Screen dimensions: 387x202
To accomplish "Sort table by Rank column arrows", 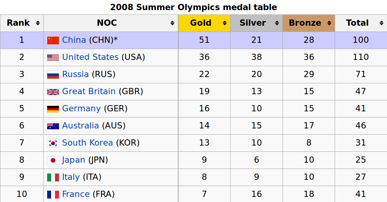I will (38, 23).
